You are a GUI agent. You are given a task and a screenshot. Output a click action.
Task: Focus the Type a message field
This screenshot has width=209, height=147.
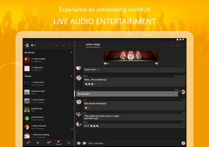(134, 143)
